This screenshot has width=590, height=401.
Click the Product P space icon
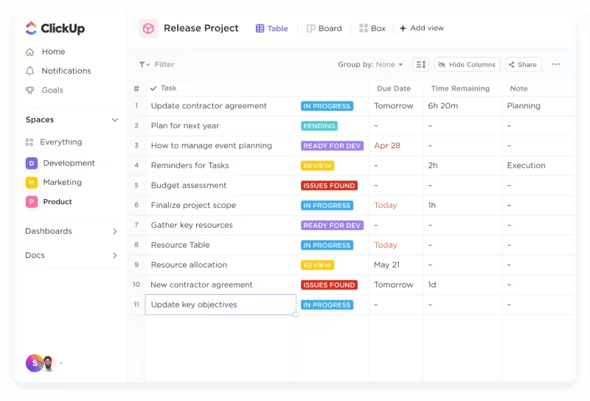[x=32, y=202]
